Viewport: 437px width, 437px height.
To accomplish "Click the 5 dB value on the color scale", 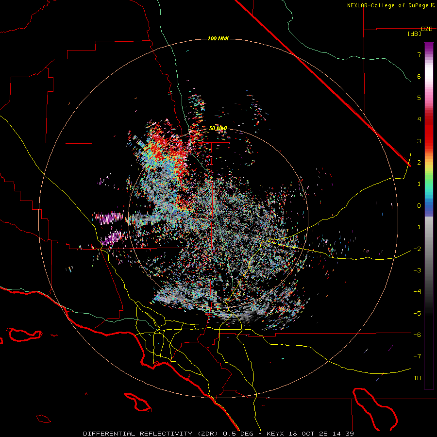I will tap(419, 98).
